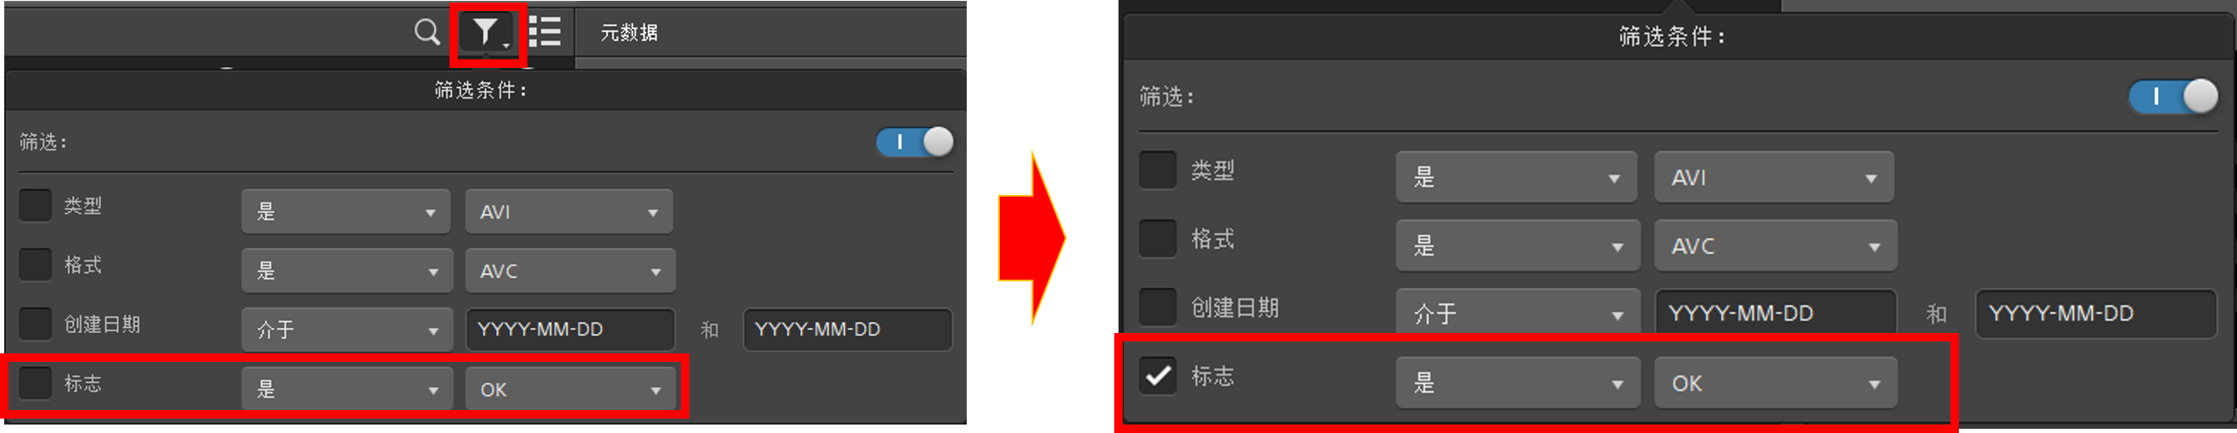Check the left panel 类型 checkbox
This screenshot has width=2237, height=433.
coord(35,206)
